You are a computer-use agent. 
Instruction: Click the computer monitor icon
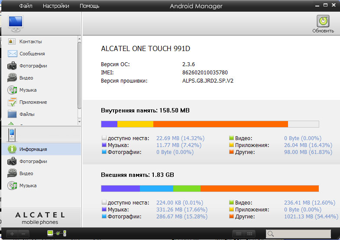click(16, 23)
